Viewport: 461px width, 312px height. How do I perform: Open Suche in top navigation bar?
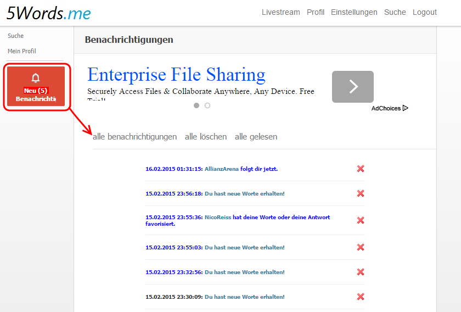[x=395, y=13]
